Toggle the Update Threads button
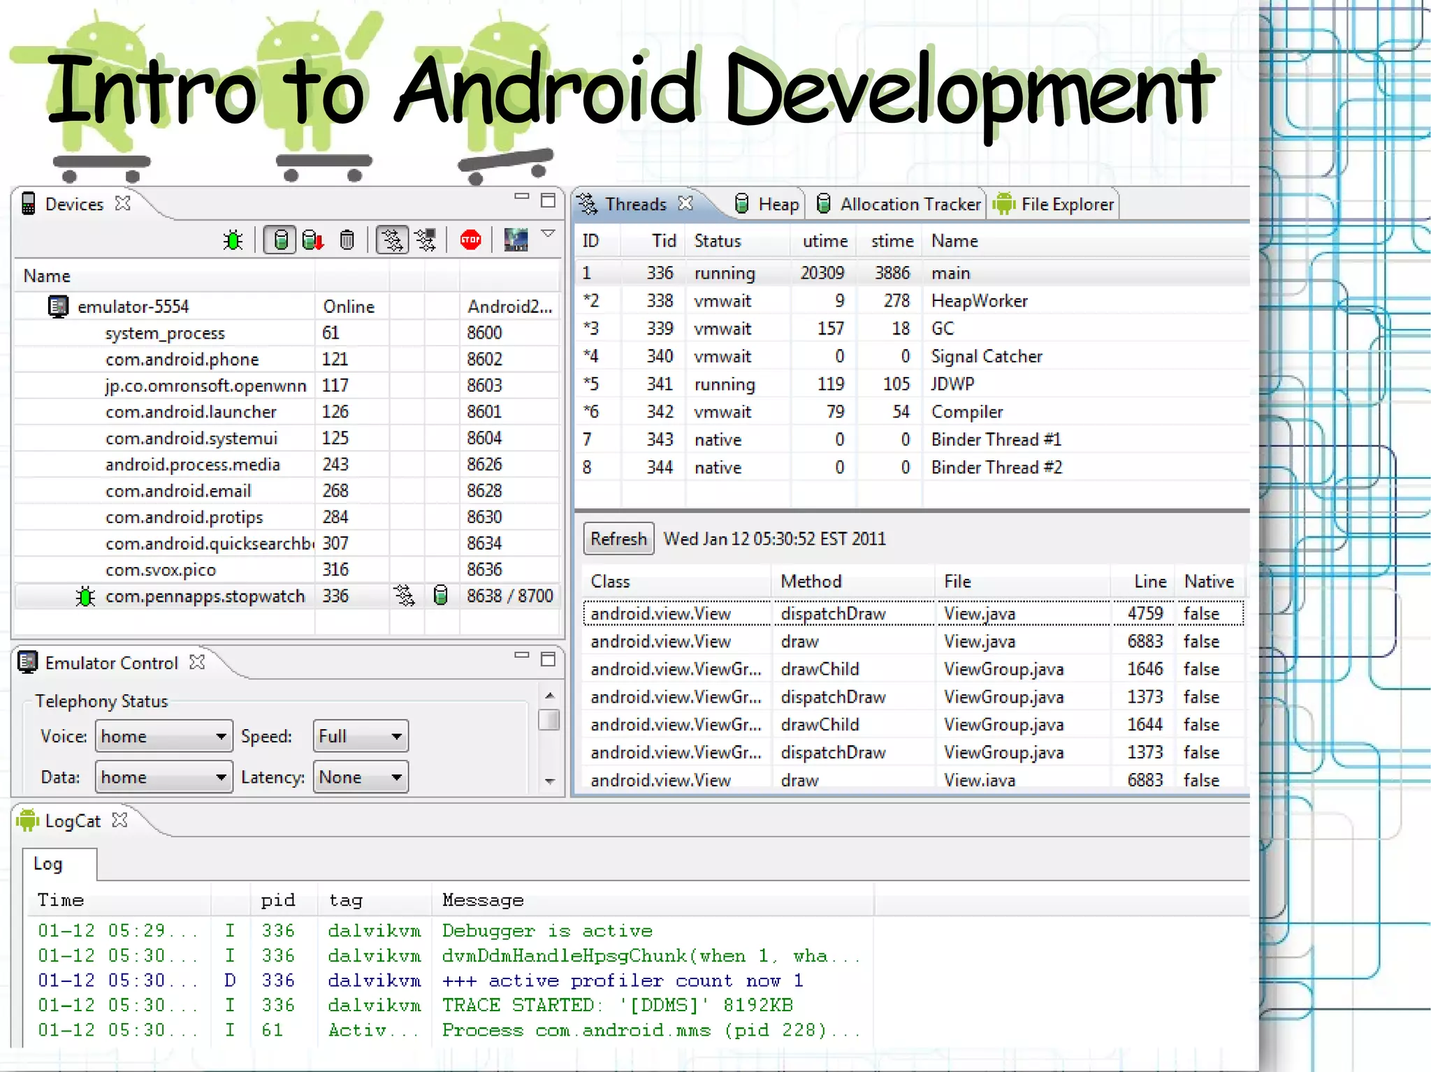Screen dimensions: 1431x1072 pyautogui.click(x=392, y=240)
